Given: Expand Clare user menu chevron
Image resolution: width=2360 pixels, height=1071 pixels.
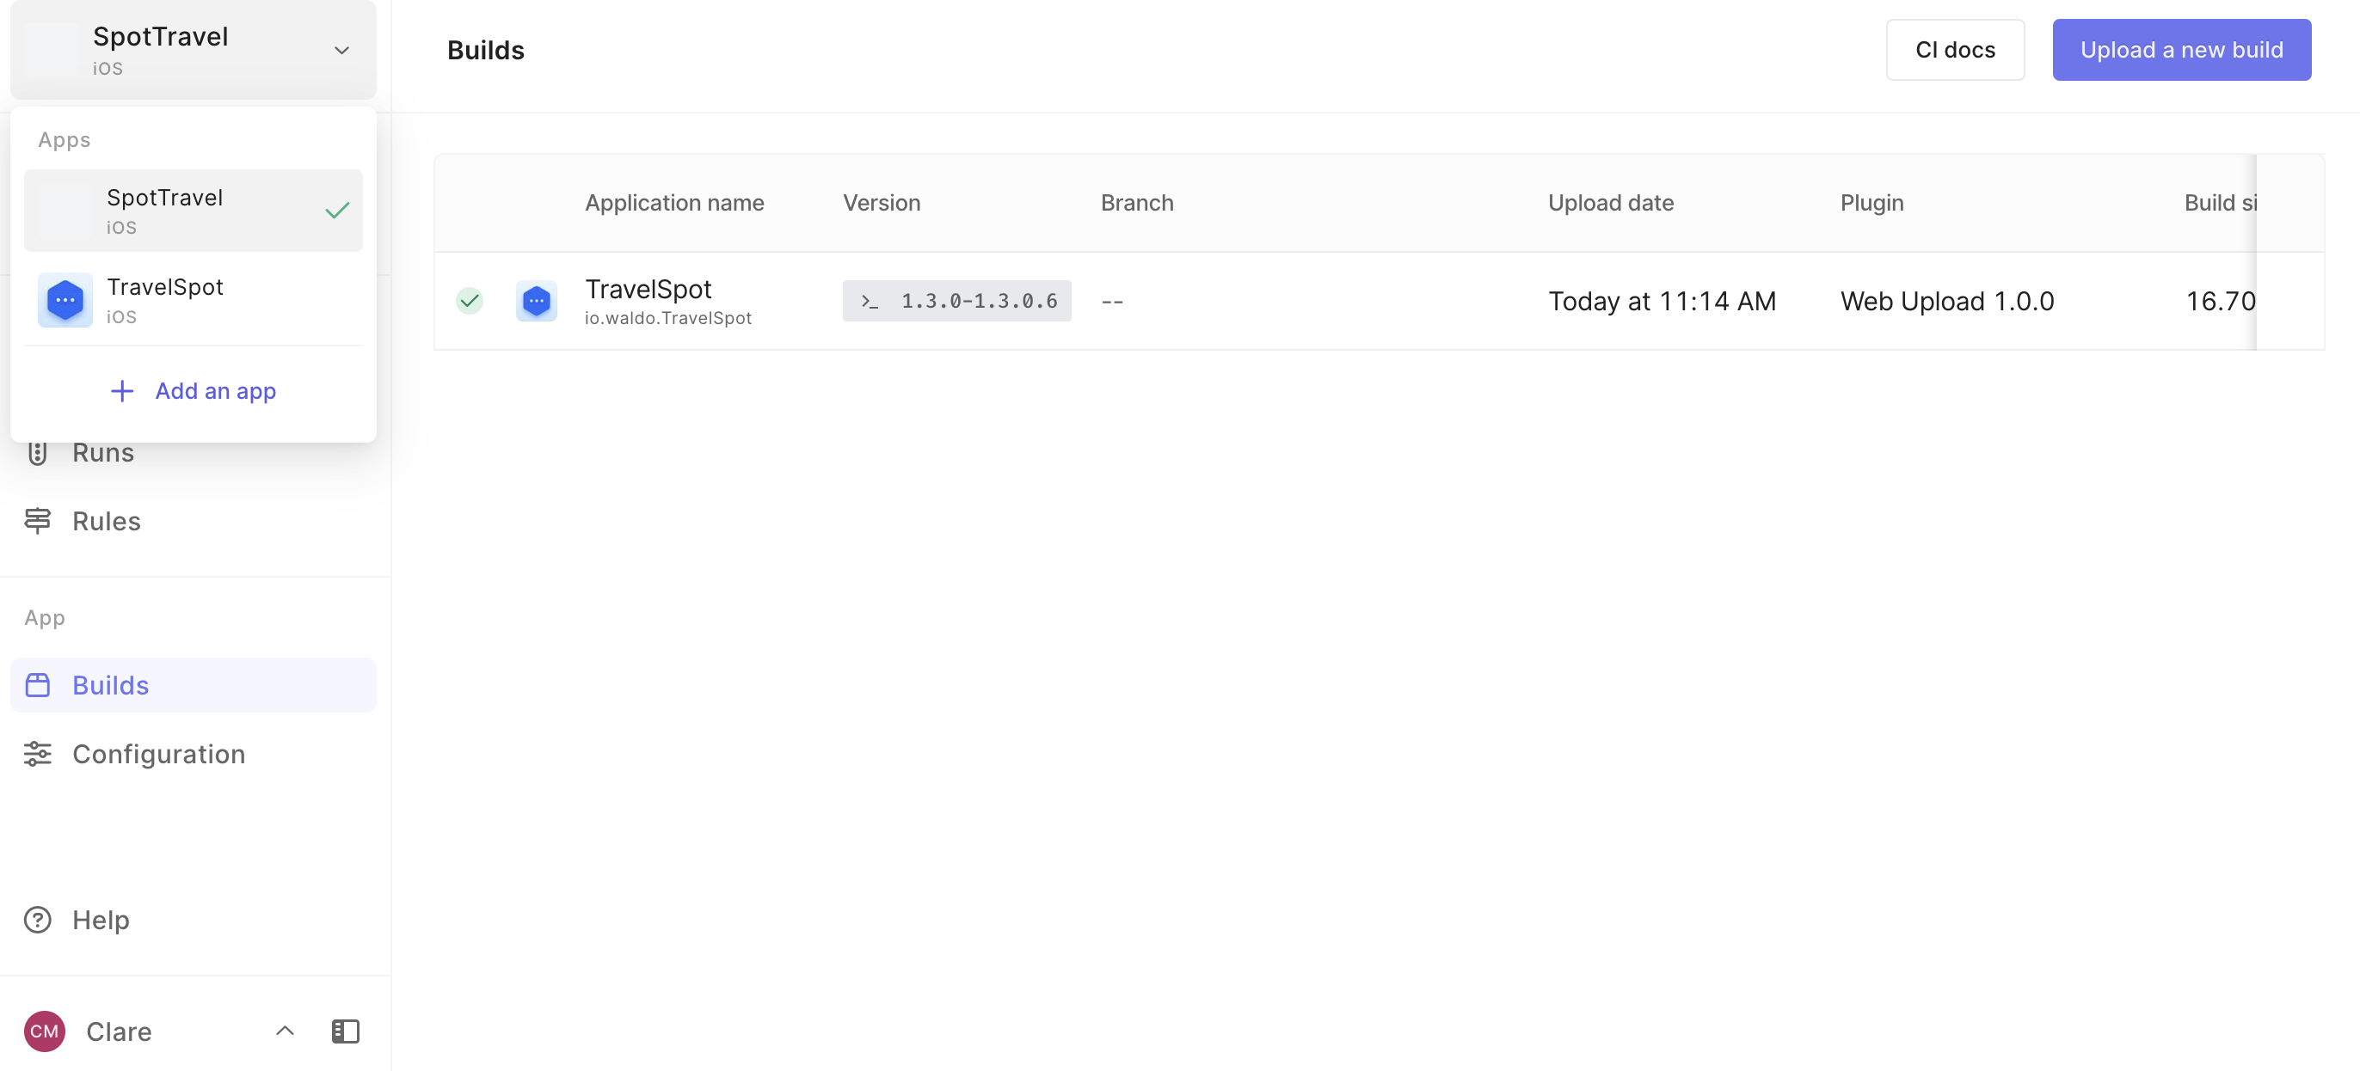Looking at the screenshot, I should pos(285,1031).
